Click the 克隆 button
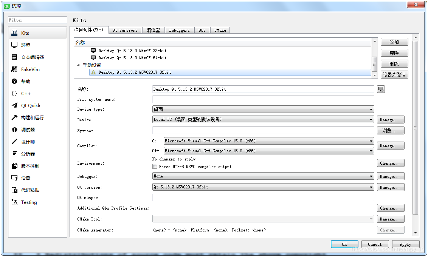Image resolution: width=428 pixels, height=256 pixels. click(x=394, y=53)
